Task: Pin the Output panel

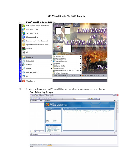Action: click(115, 133)
